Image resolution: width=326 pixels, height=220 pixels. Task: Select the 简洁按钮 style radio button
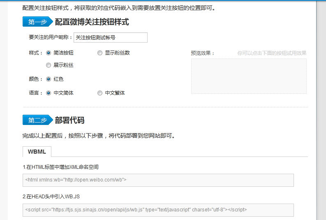click(x=49, y=53)
